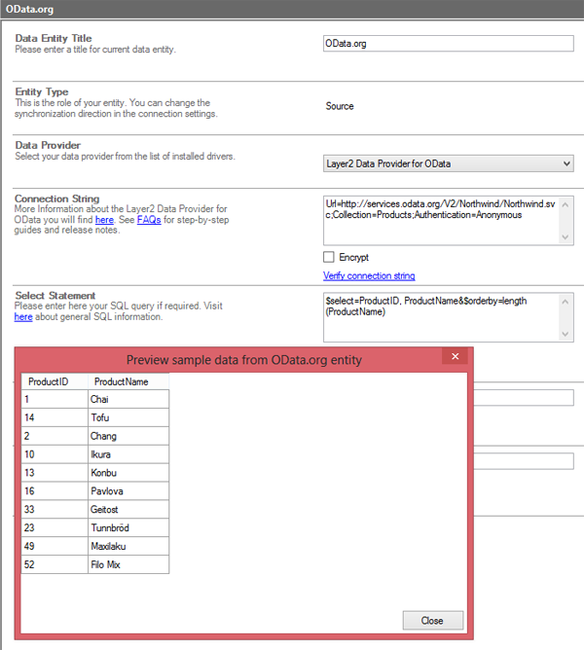Open the Data Provider dropdown

(448, 163)
